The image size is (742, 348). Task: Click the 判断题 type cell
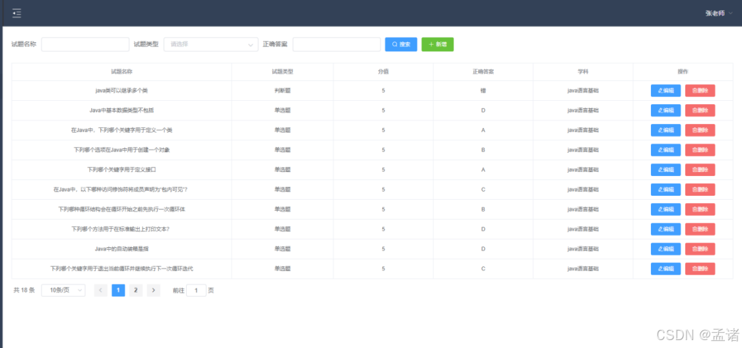point(282,91)
